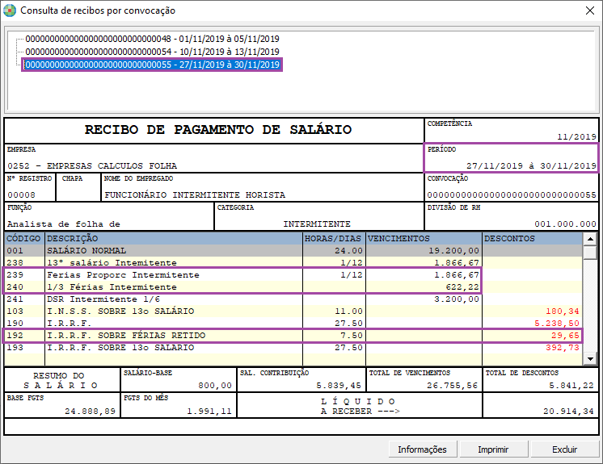
Task: Select the I.R.R.F. row with code 190
Action: click(x=293, y=323)
